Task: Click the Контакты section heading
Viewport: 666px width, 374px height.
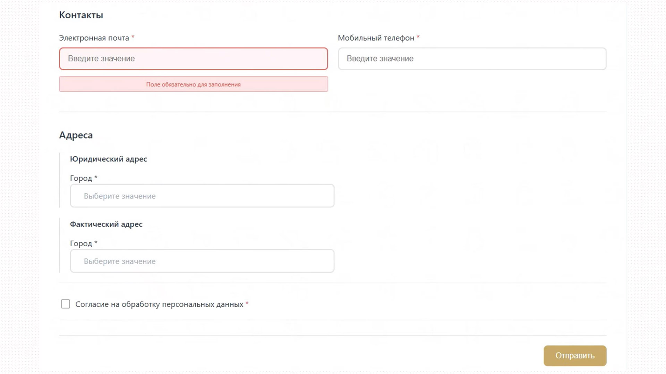Action: (81, 15)
